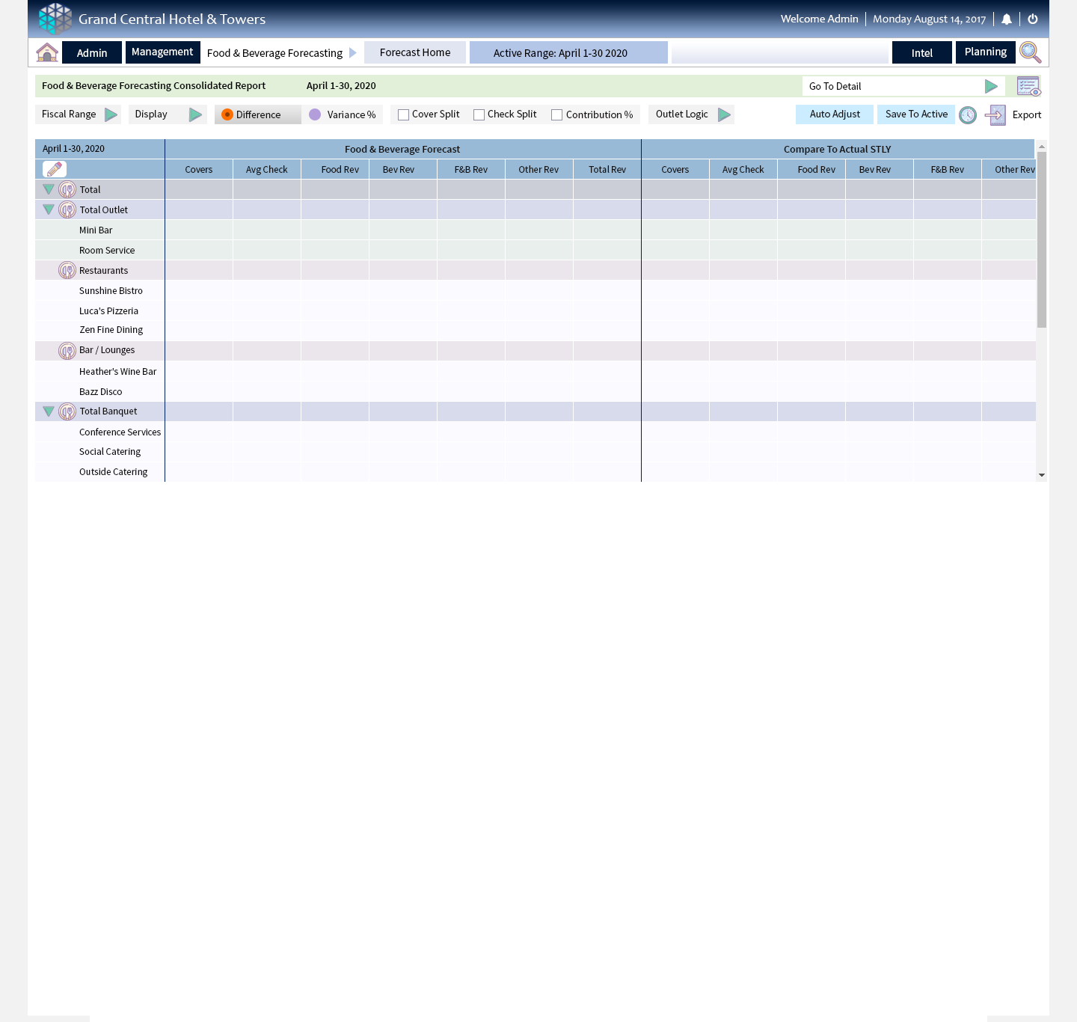
Task: Collapse the Total Banquet row
Action: 49,411
